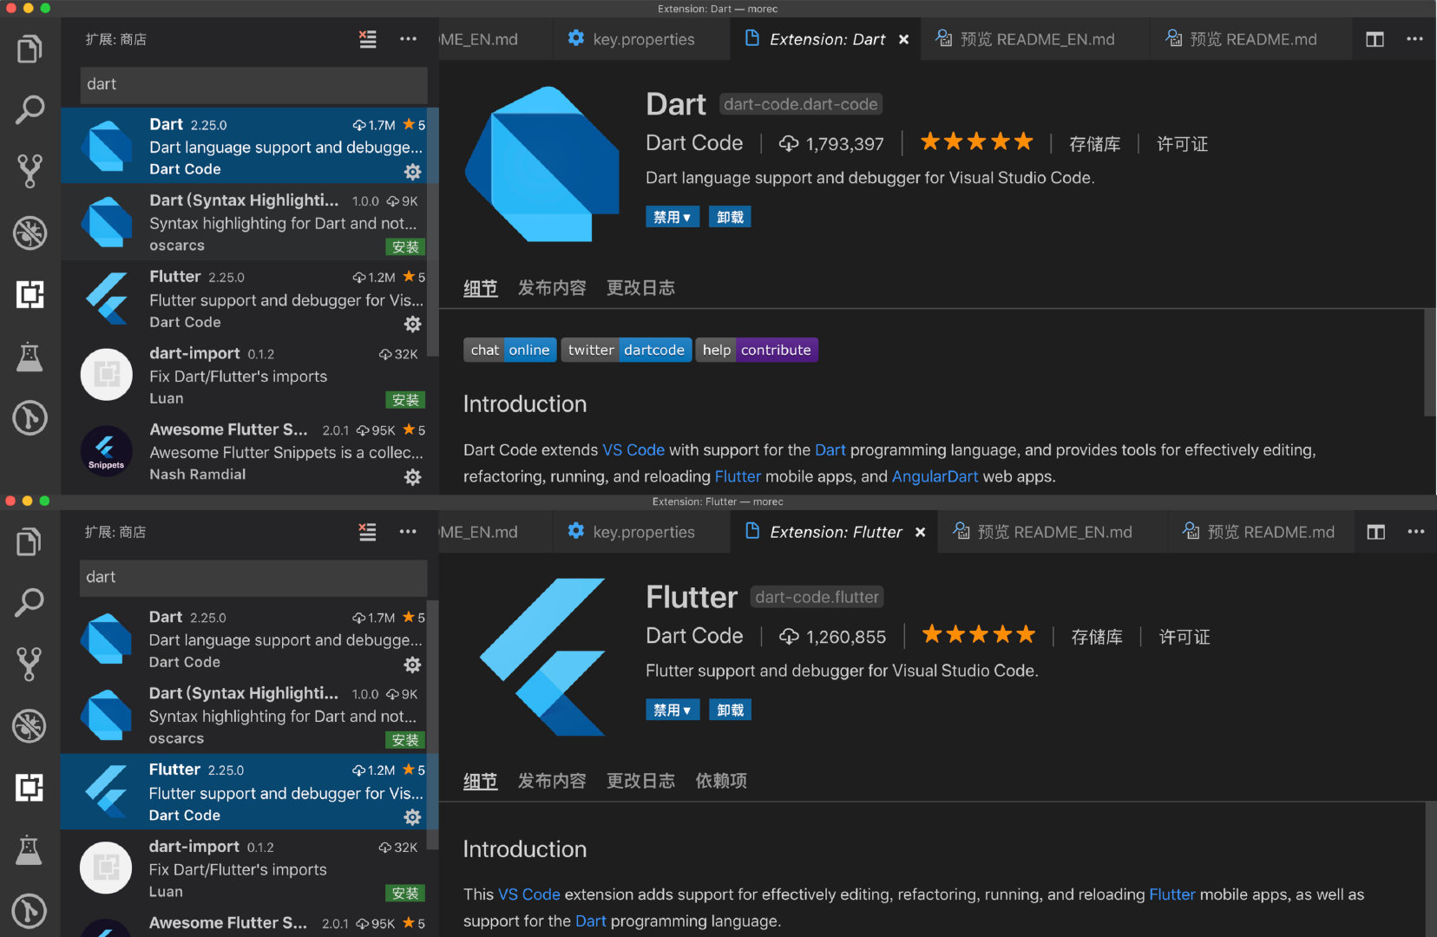Install dart-import in bottom list

tap(405, 893)
